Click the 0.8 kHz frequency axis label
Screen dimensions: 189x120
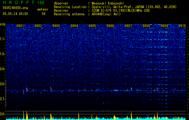(2, 84)
